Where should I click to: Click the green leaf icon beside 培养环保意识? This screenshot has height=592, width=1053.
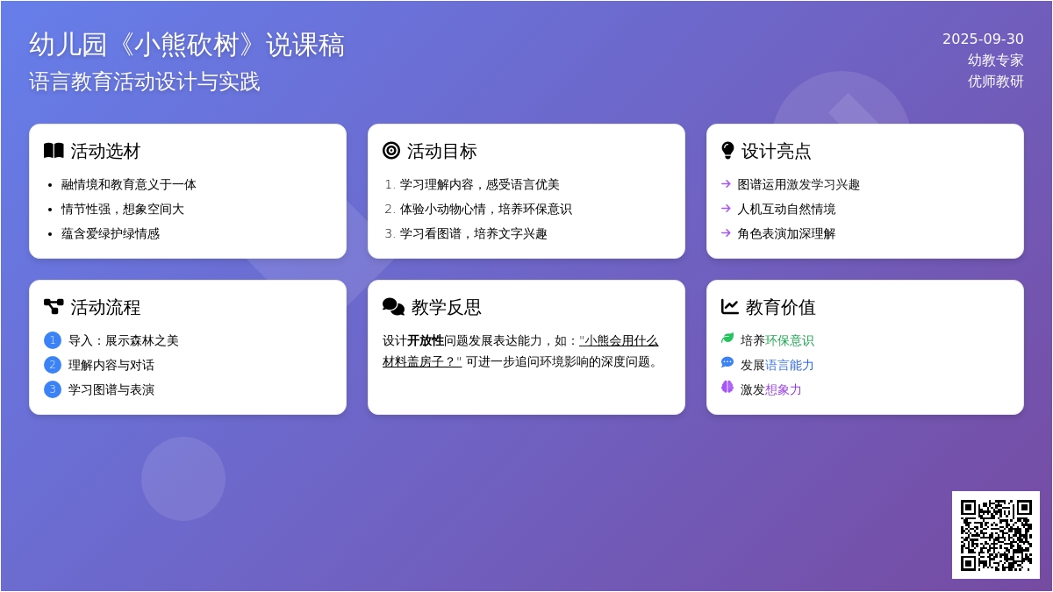point(727,339)
